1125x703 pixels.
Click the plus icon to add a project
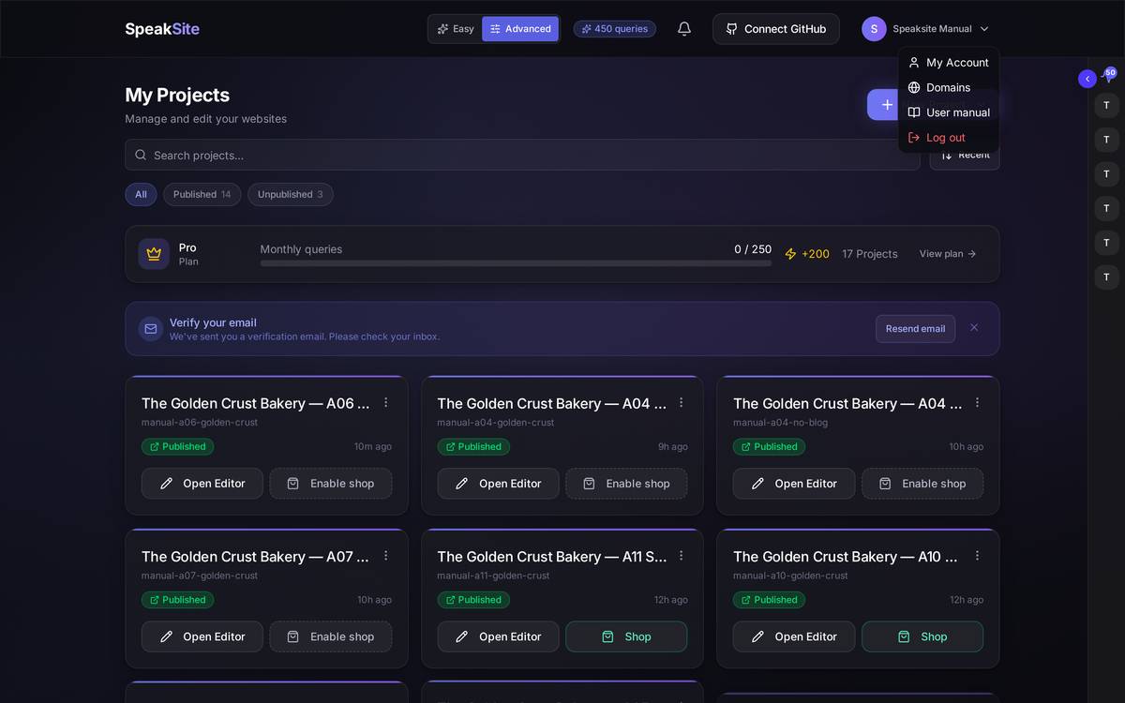point(887,105)
